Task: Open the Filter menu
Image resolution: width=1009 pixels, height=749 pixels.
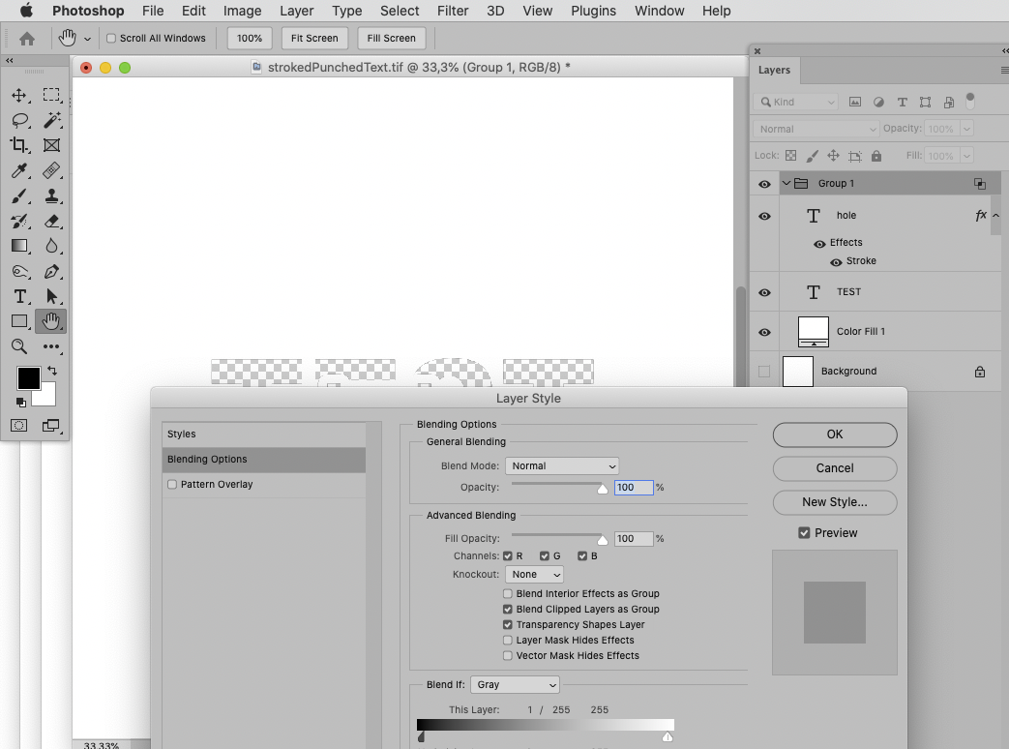Action: (452, 11)
